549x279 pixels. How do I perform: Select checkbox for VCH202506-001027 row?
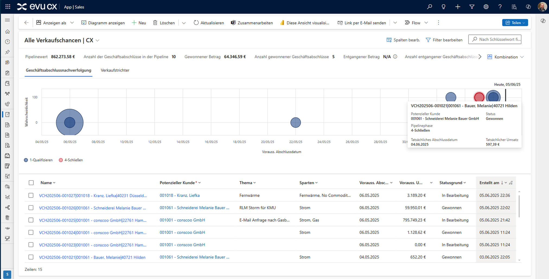coord(31,195)
